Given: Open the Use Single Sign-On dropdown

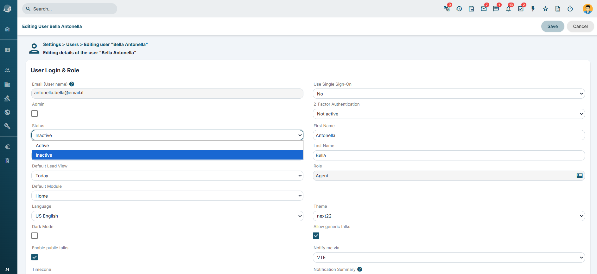Looking at the screenshot, I should (x=449, y=94).
